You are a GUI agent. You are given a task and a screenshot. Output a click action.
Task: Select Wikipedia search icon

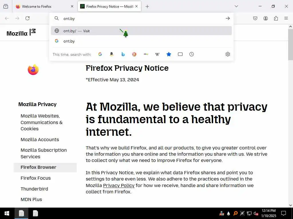(157, 54)
